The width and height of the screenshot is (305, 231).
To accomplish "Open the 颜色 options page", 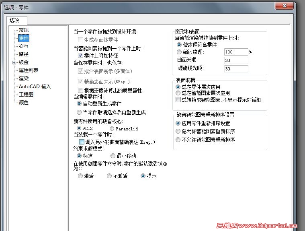I will click(24, 103).
